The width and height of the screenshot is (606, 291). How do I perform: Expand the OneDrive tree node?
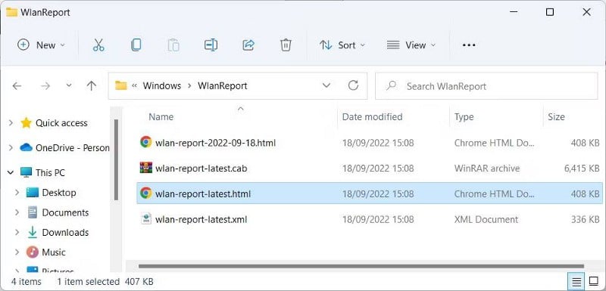(x=11, y=147)
